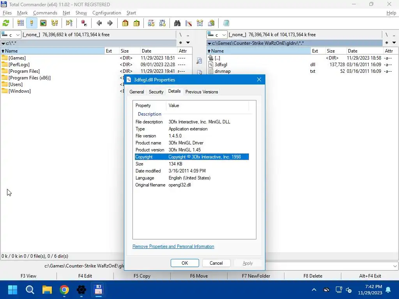Open the Net menu
The width and height of the screenshot is (399, 299).
click(x=66, y=13)
